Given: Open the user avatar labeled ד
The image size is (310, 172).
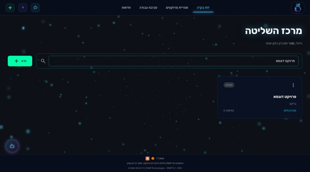Looking at the screenshot, I should click(23, 8).
